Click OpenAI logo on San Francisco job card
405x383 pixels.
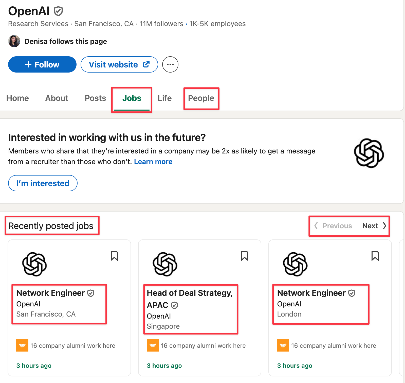[x=34, y=264]
